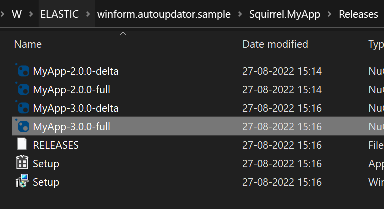Go to the Squirrel.MyApp breadcrumb folder
Viewport: 384px width, 209px height.
pos(285,14)
